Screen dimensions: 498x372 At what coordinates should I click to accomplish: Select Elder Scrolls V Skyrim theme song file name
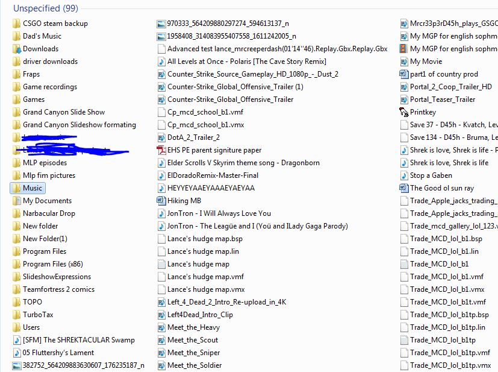(x=244, y=163)
